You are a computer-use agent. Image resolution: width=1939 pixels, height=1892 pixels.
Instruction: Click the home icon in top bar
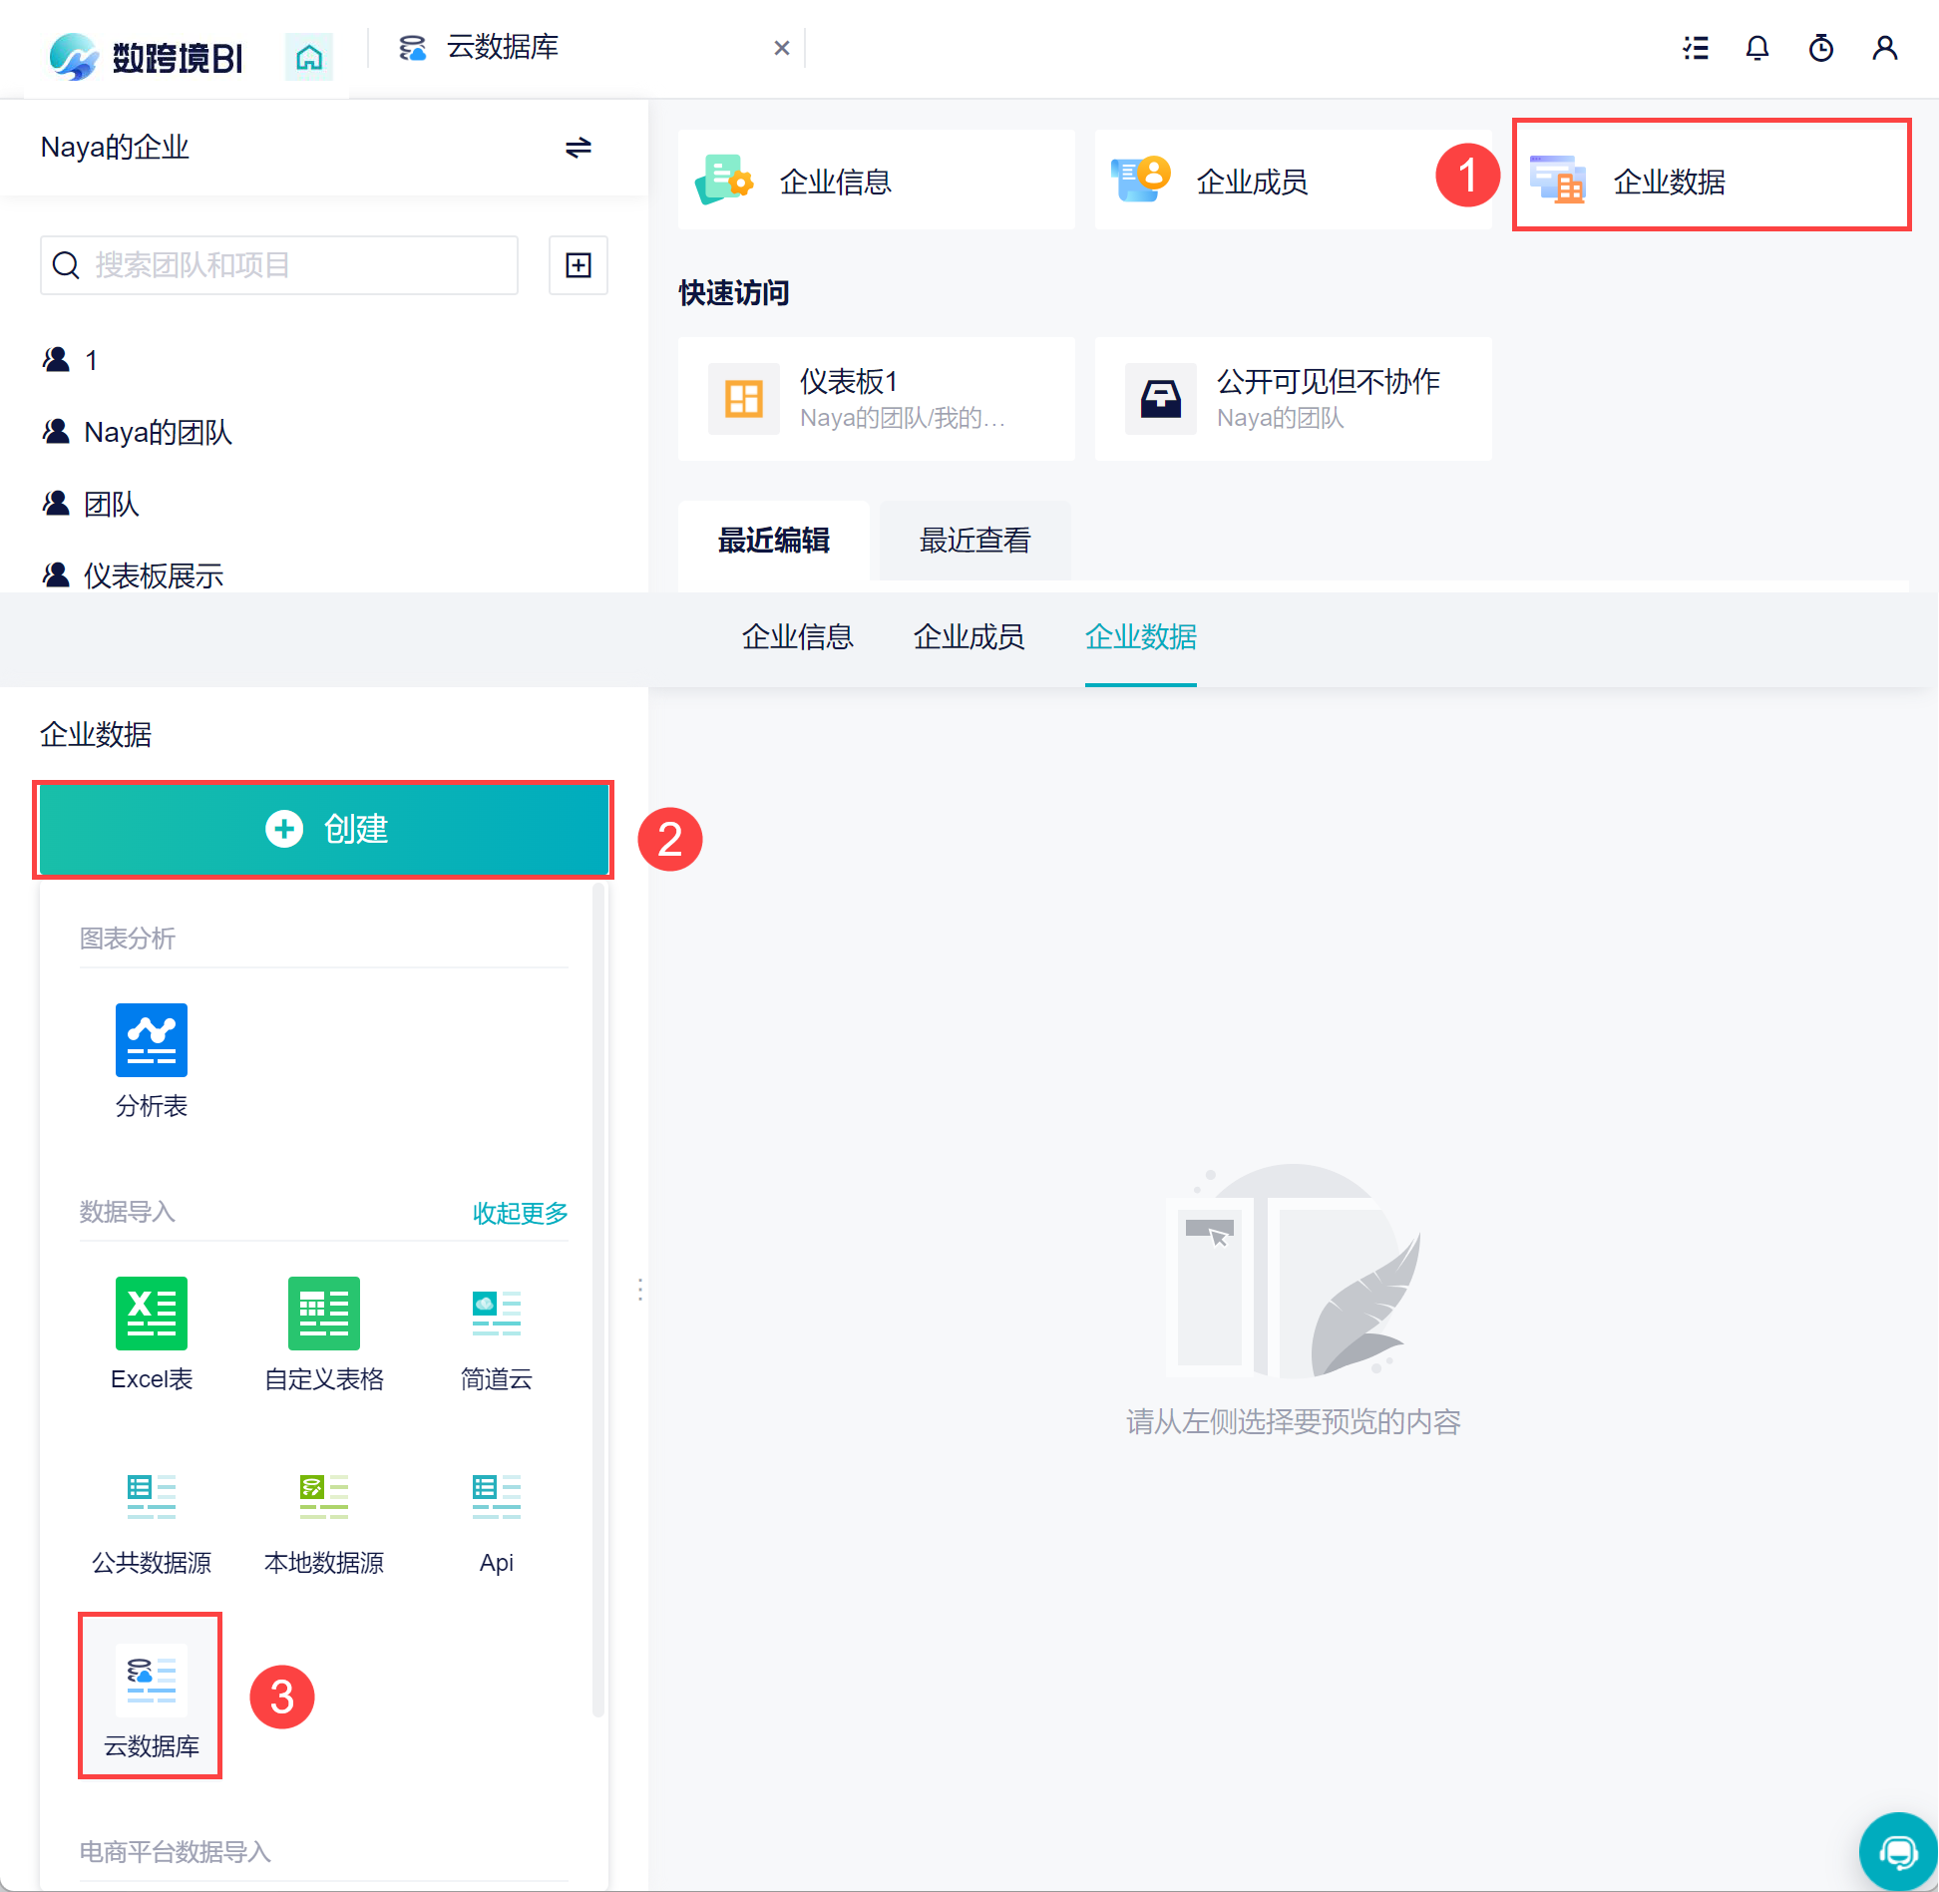coord(308,58)
